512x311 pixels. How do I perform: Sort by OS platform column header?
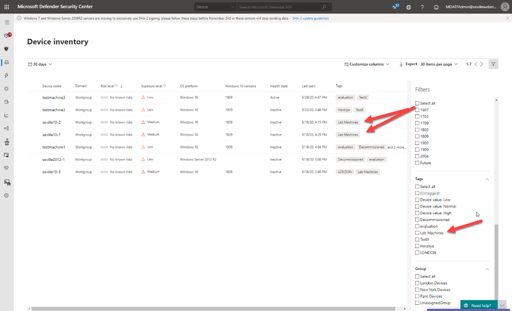pos(189,86)
